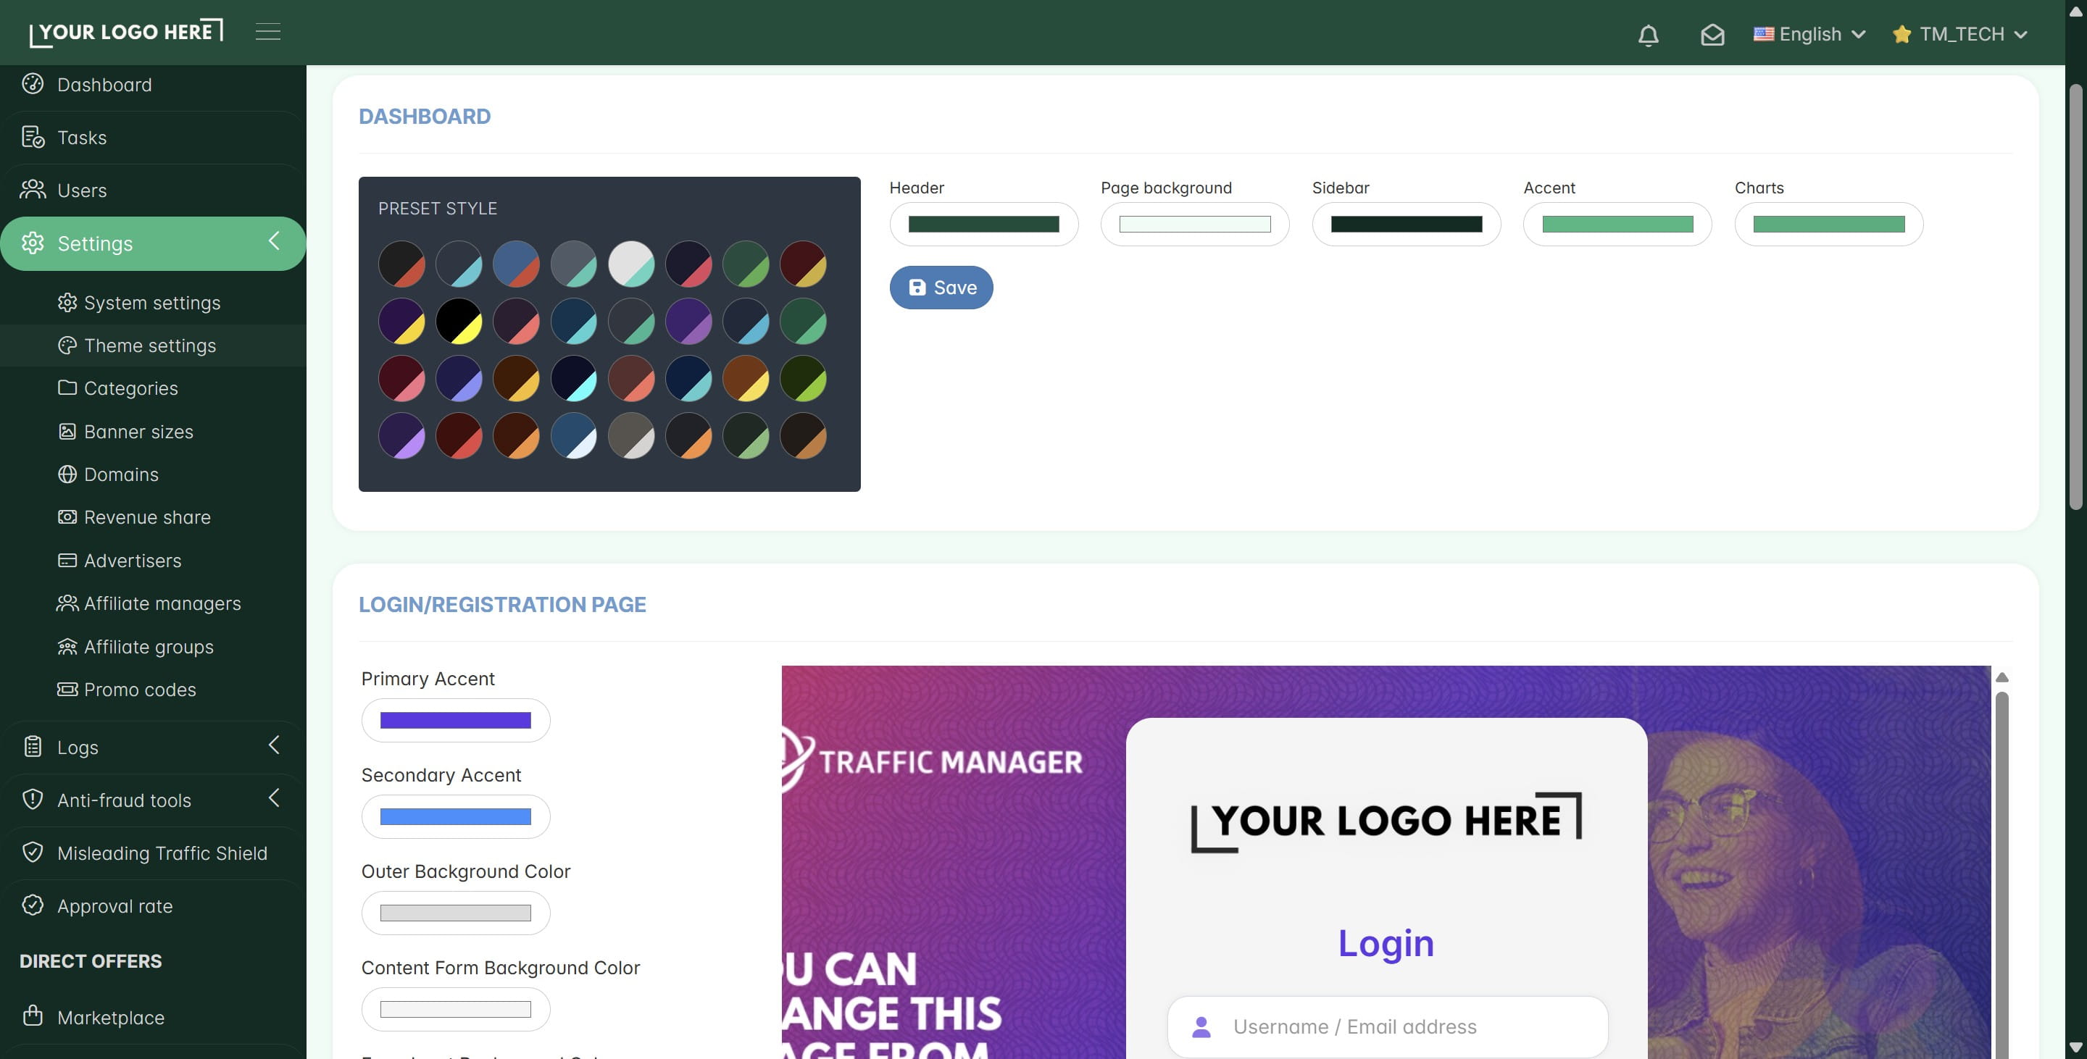Expand the Anti-fraud tools chevron
The height and width of the screenshot is (1059, 2087).
click(274, 798)
